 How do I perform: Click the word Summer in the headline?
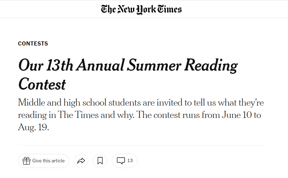tap(154, 65)
